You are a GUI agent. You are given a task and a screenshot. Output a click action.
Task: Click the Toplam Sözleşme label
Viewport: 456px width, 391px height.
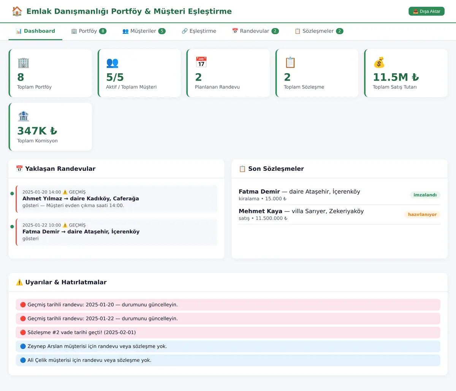(x=304, y=87)
